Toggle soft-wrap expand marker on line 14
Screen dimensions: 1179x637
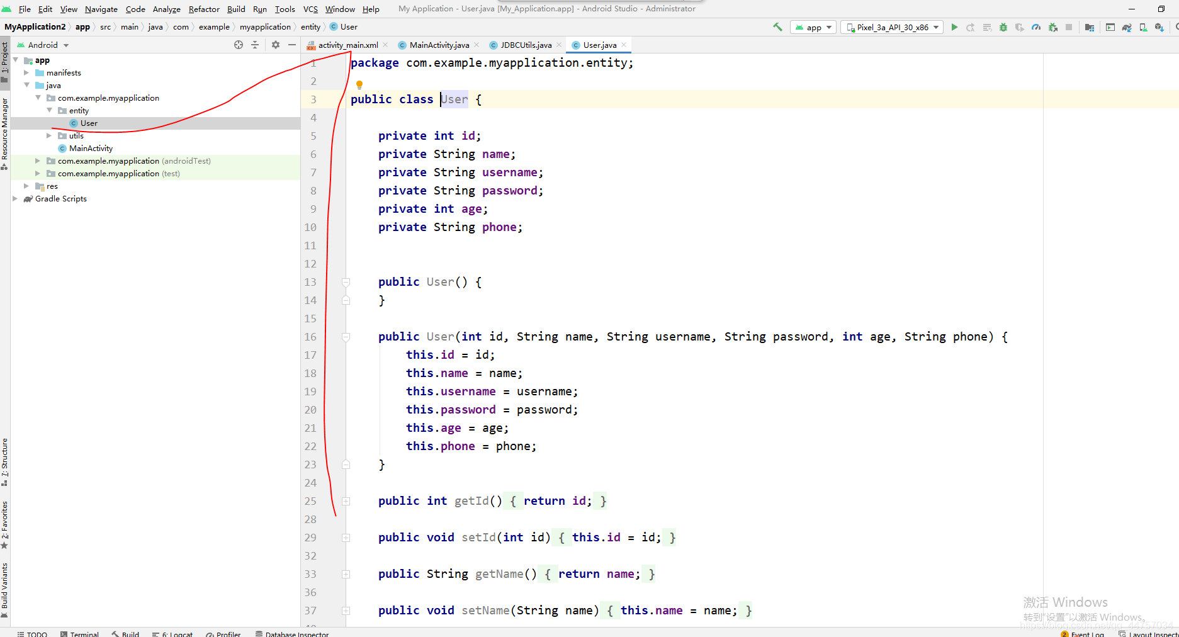point(345,300)
